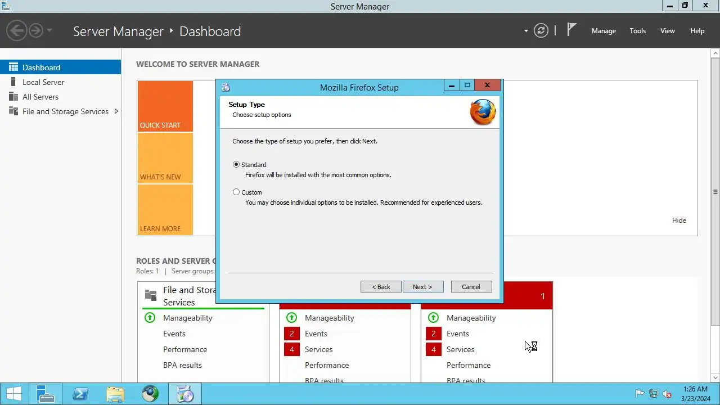The height and width of the screenshot is (405, 720).
Task: Cancel the Mozilla Firefox Setup
Action: (471, 287)
